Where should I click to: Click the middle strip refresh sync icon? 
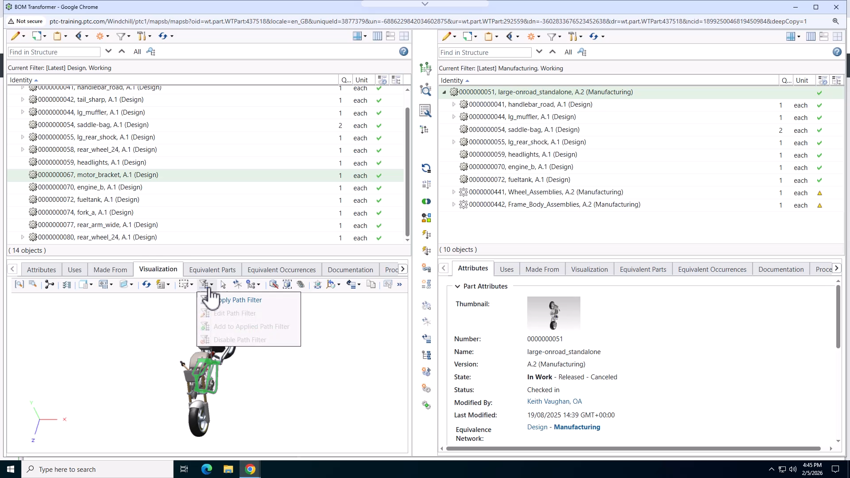(x=426, y=168)
